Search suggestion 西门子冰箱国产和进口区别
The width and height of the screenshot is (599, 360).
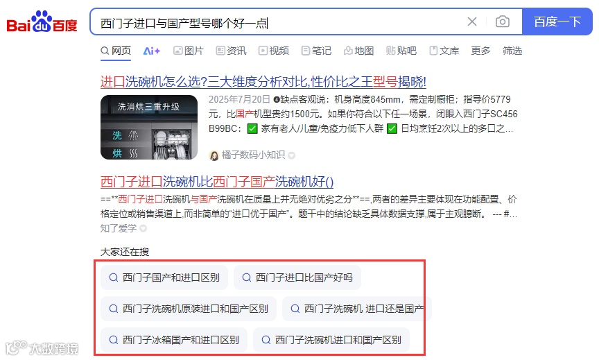(174, 340)
